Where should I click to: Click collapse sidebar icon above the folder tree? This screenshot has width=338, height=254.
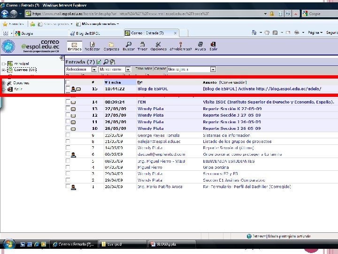(x=62, y=58)
